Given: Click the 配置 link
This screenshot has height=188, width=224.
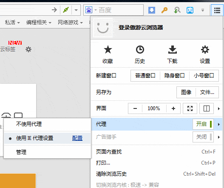Looking at the screenshot, I should pyautogui.click(x=77, y=138).
